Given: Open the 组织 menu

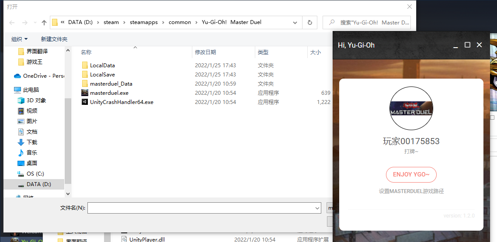Looking at the screenshot, I should (20, 39).
